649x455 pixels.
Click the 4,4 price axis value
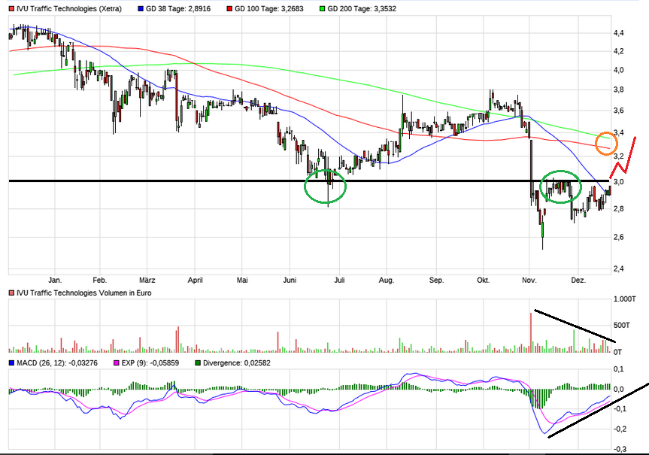coord(619,32)
